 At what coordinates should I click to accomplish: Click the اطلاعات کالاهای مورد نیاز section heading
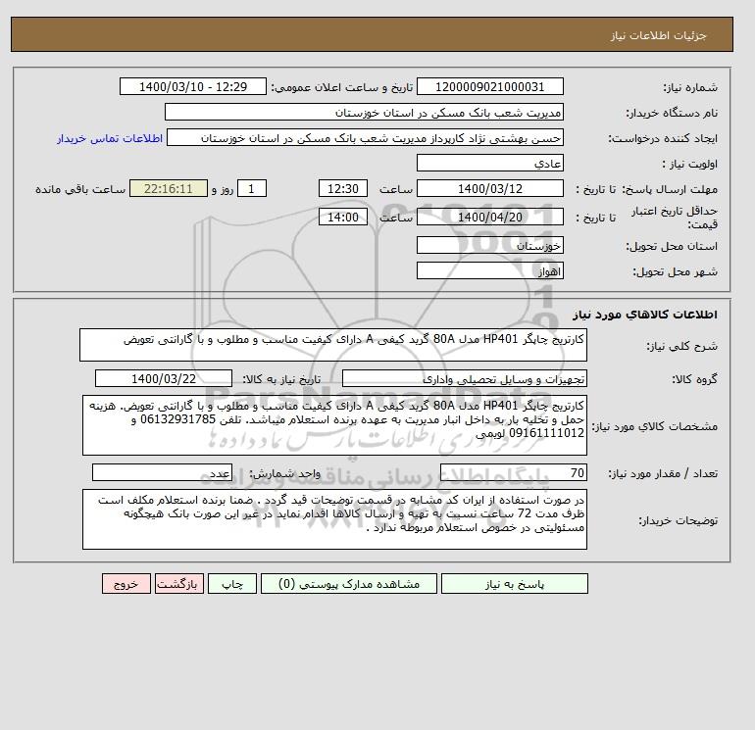tap(645, 315)
